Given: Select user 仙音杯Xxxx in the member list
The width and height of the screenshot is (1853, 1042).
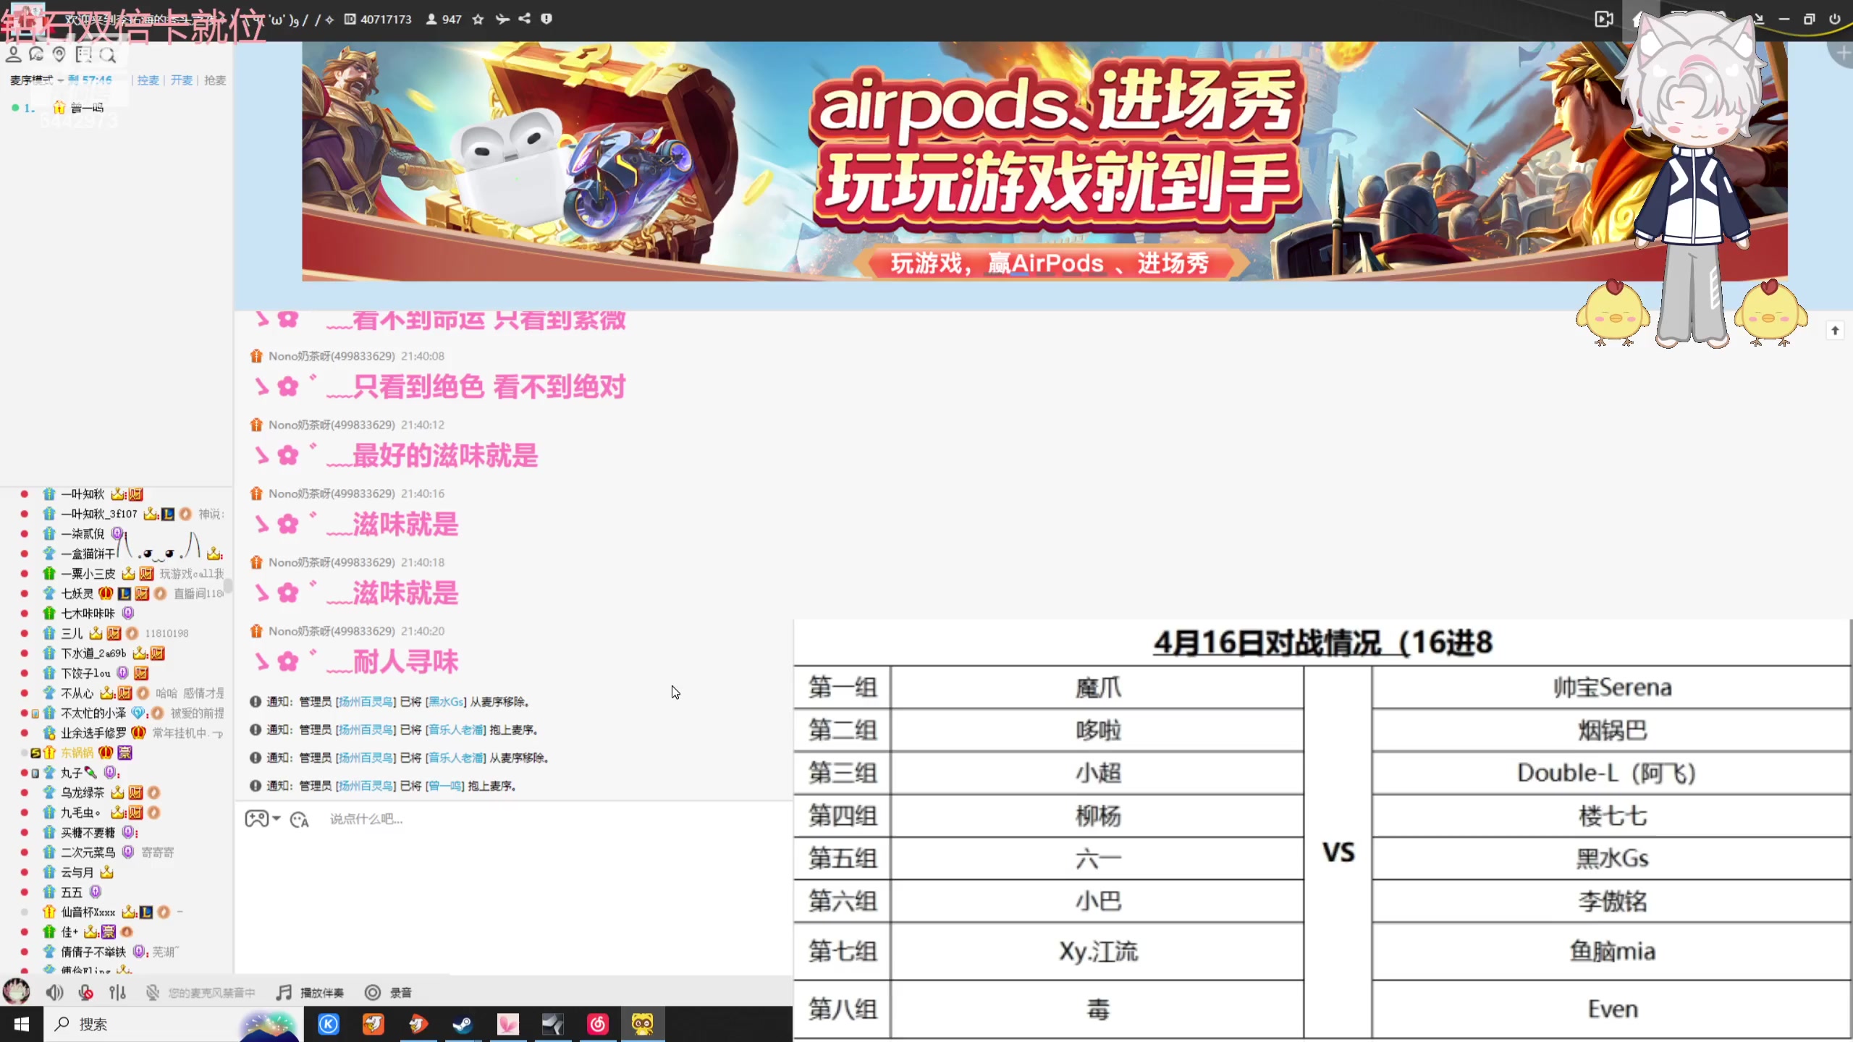Looking at the screenshot, I should coord(88,912).
